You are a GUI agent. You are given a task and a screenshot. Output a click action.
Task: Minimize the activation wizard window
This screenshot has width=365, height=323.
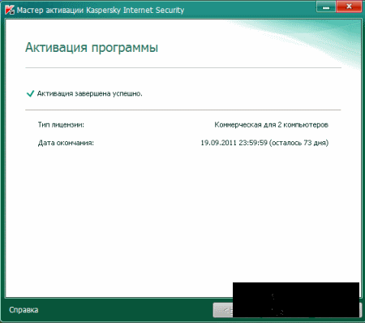pos(326,7)
